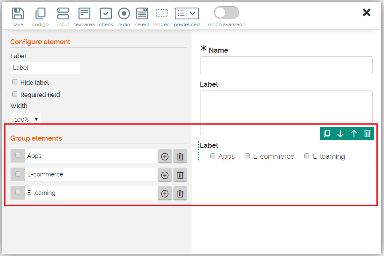Remove the E-learning group option

click(180, 194)
